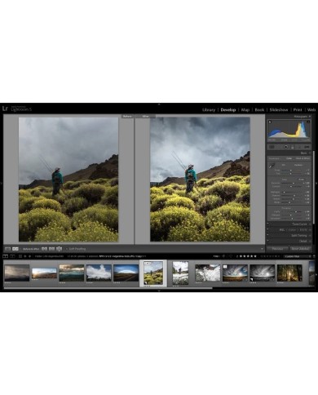Toggle the filmstrip filter switch

point(314,256)
